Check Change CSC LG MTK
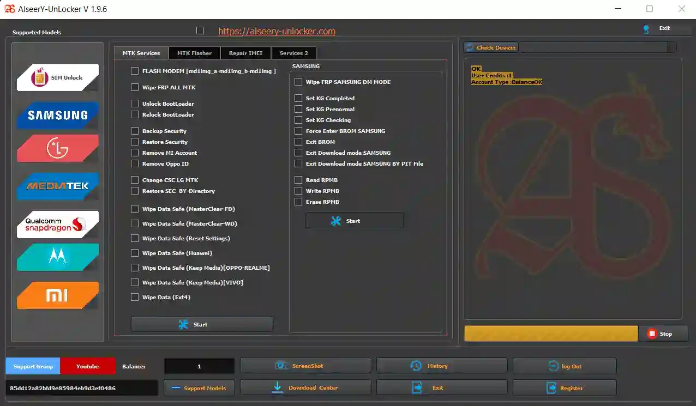This screenshot has height=406, width=696. [x=135, y=180]
